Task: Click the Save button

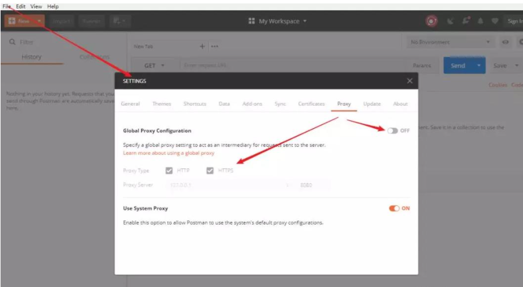Action: click(x=500, y=66)
